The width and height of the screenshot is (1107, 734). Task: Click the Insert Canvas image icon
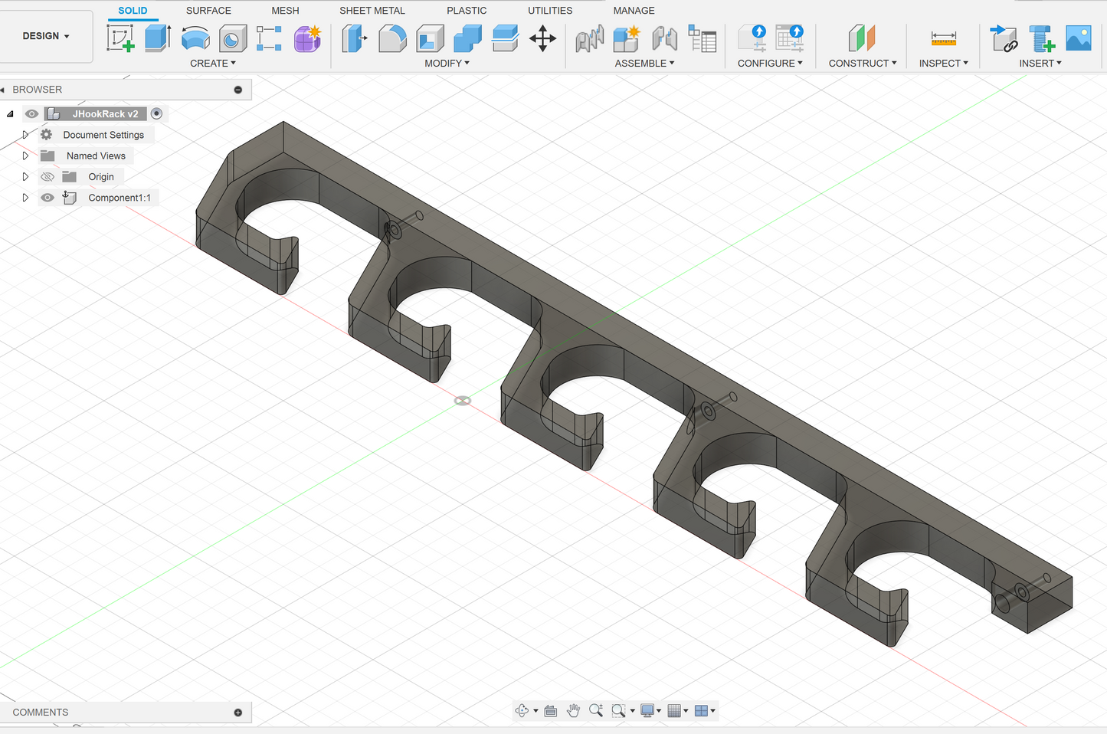(x=1079, y=38)
